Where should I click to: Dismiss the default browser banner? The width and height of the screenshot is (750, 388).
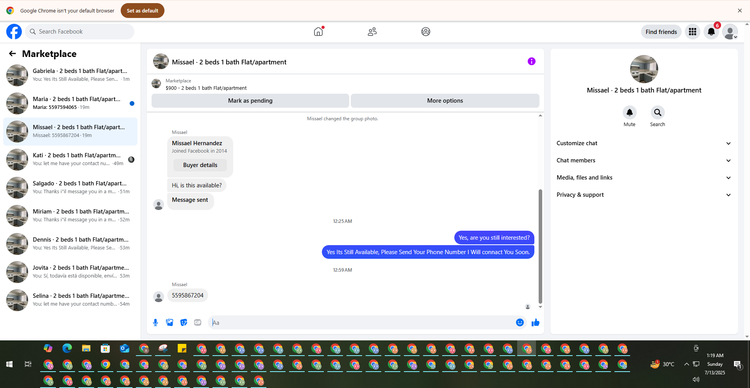[739, 11]
